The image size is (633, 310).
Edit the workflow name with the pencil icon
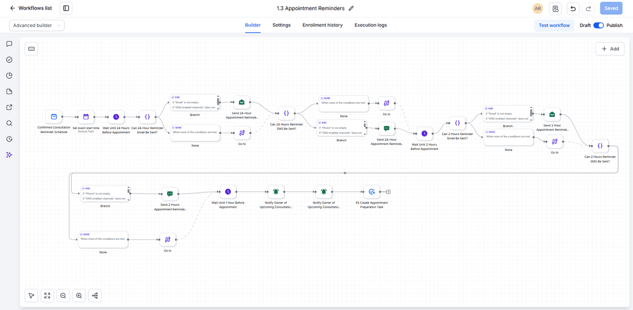point(351,8)
